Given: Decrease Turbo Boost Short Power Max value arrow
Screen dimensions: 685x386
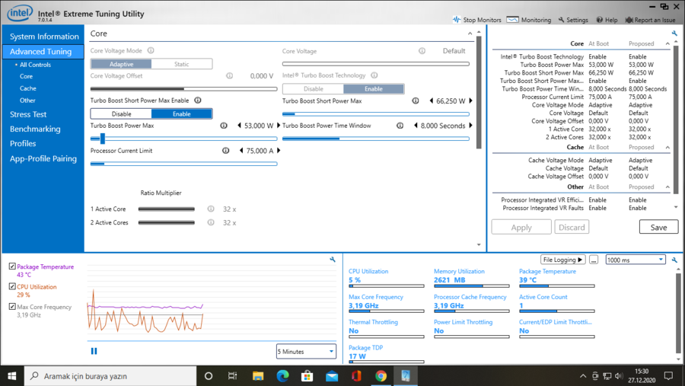Looking at the screenshot, I should [432, 100].
